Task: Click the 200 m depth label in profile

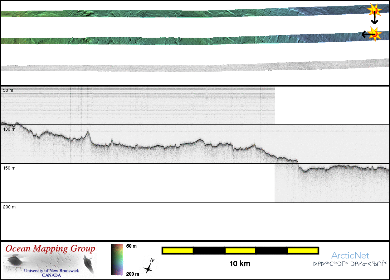Action: [9, 207]
